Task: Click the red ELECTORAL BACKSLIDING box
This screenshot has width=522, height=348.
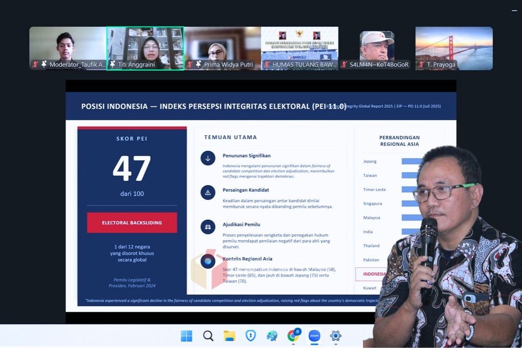Action: pos(132,222)
